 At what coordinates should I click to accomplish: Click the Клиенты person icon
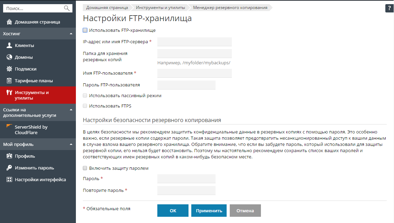9,46
